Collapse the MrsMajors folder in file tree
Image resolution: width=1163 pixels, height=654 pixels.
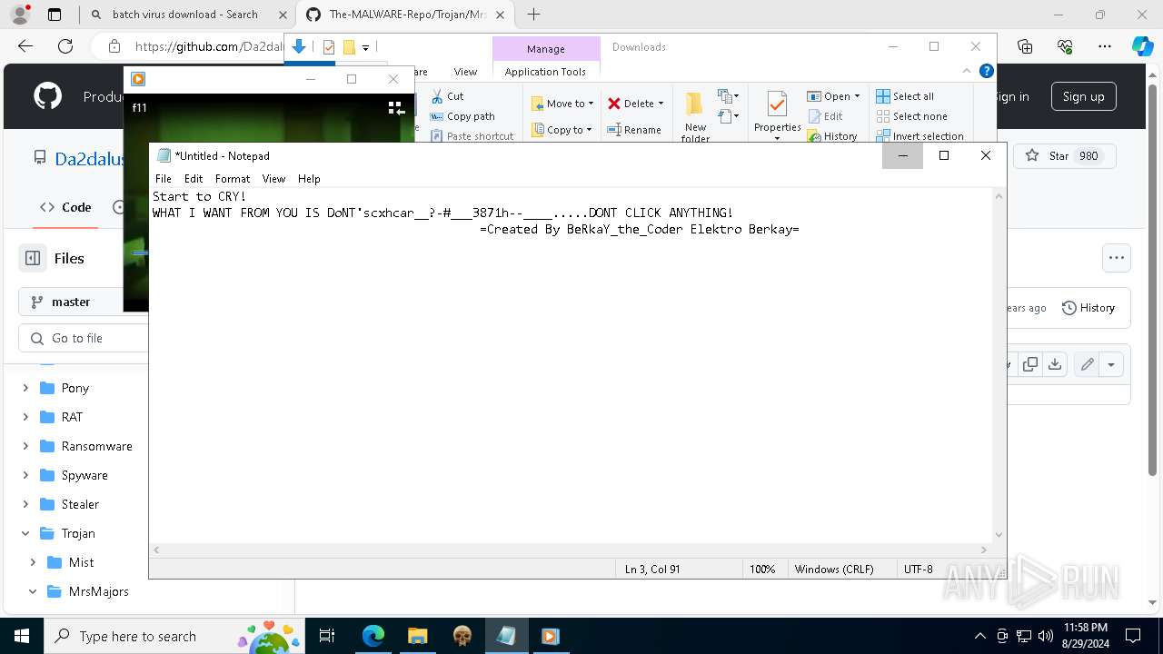(33, 591)
